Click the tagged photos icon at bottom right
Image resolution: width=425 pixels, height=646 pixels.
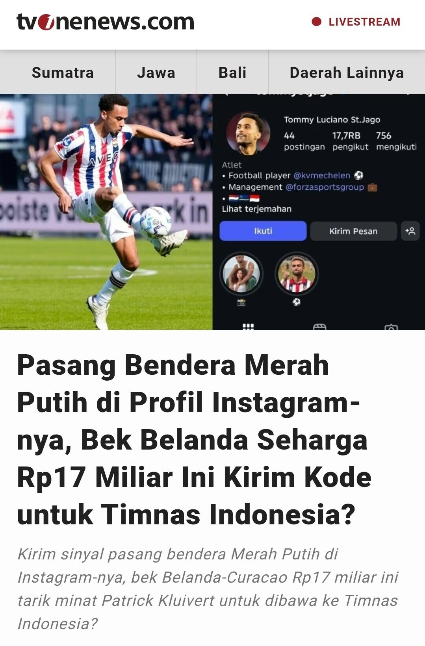click(391, 327)
